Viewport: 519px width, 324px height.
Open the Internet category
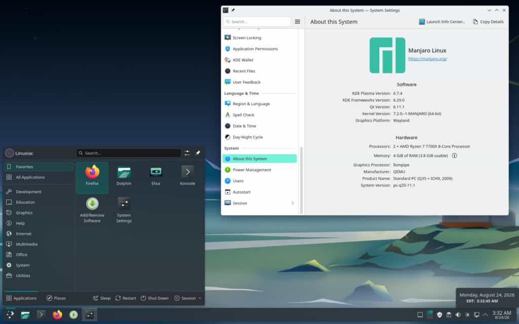(39, 234)
